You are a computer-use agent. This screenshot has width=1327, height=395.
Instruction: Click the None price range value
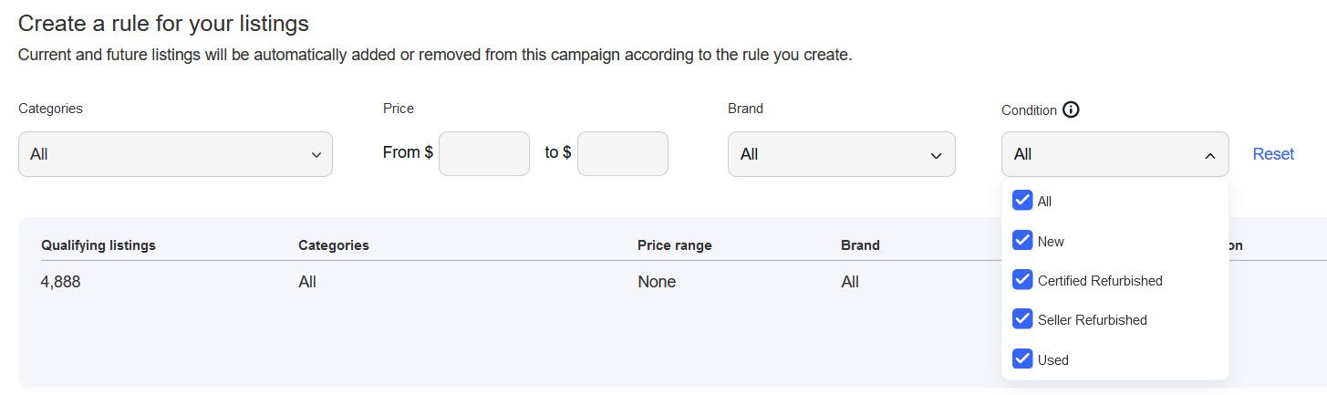pyautogui.click(x=657, y=282)
